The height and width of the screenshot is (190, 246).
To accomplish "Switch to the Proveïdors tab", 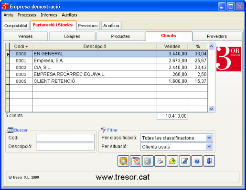I will (217, 36).
